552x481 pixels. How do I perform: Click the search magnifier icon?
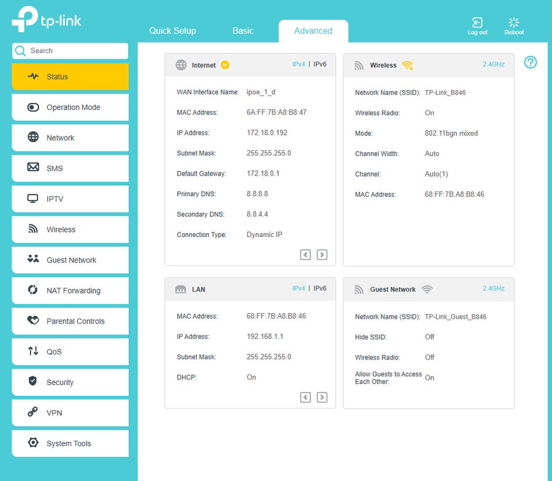click(x=21, y=51)
